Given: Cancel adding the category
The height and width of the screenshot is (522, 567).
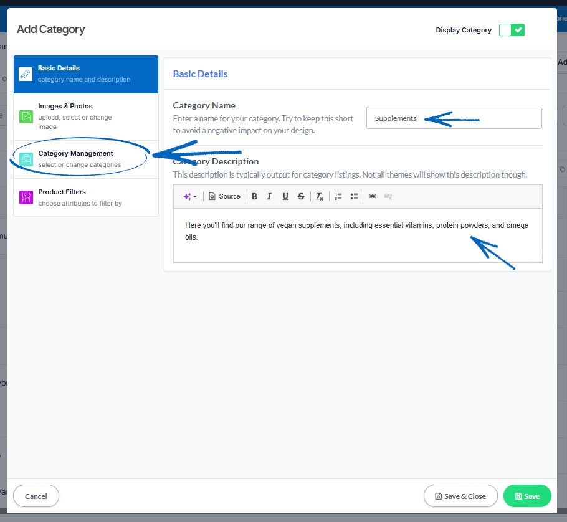Looking at the screenshot, I should [x=36, y=496].
